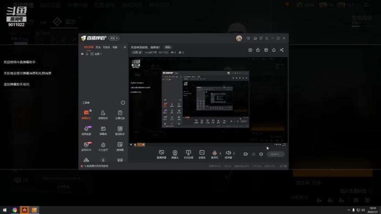Click the 修改 button beside room title
This screenshot has height=214, width=381.
[168, 47]
